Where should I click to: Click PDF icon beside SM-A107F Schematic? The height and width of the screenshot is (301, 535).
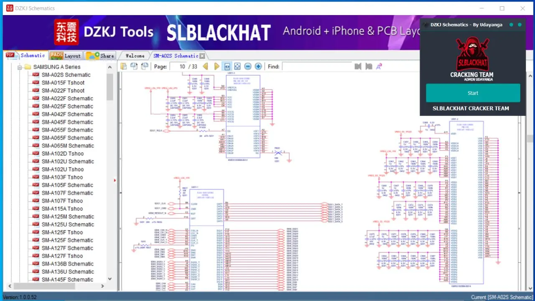36,193
